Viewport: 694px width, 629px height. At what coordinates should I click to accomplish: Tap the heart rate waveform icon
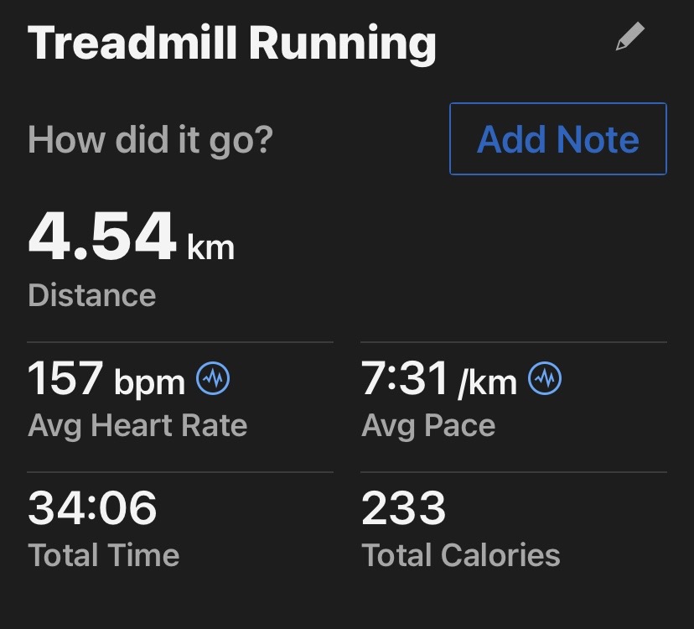tap(213, 380)
